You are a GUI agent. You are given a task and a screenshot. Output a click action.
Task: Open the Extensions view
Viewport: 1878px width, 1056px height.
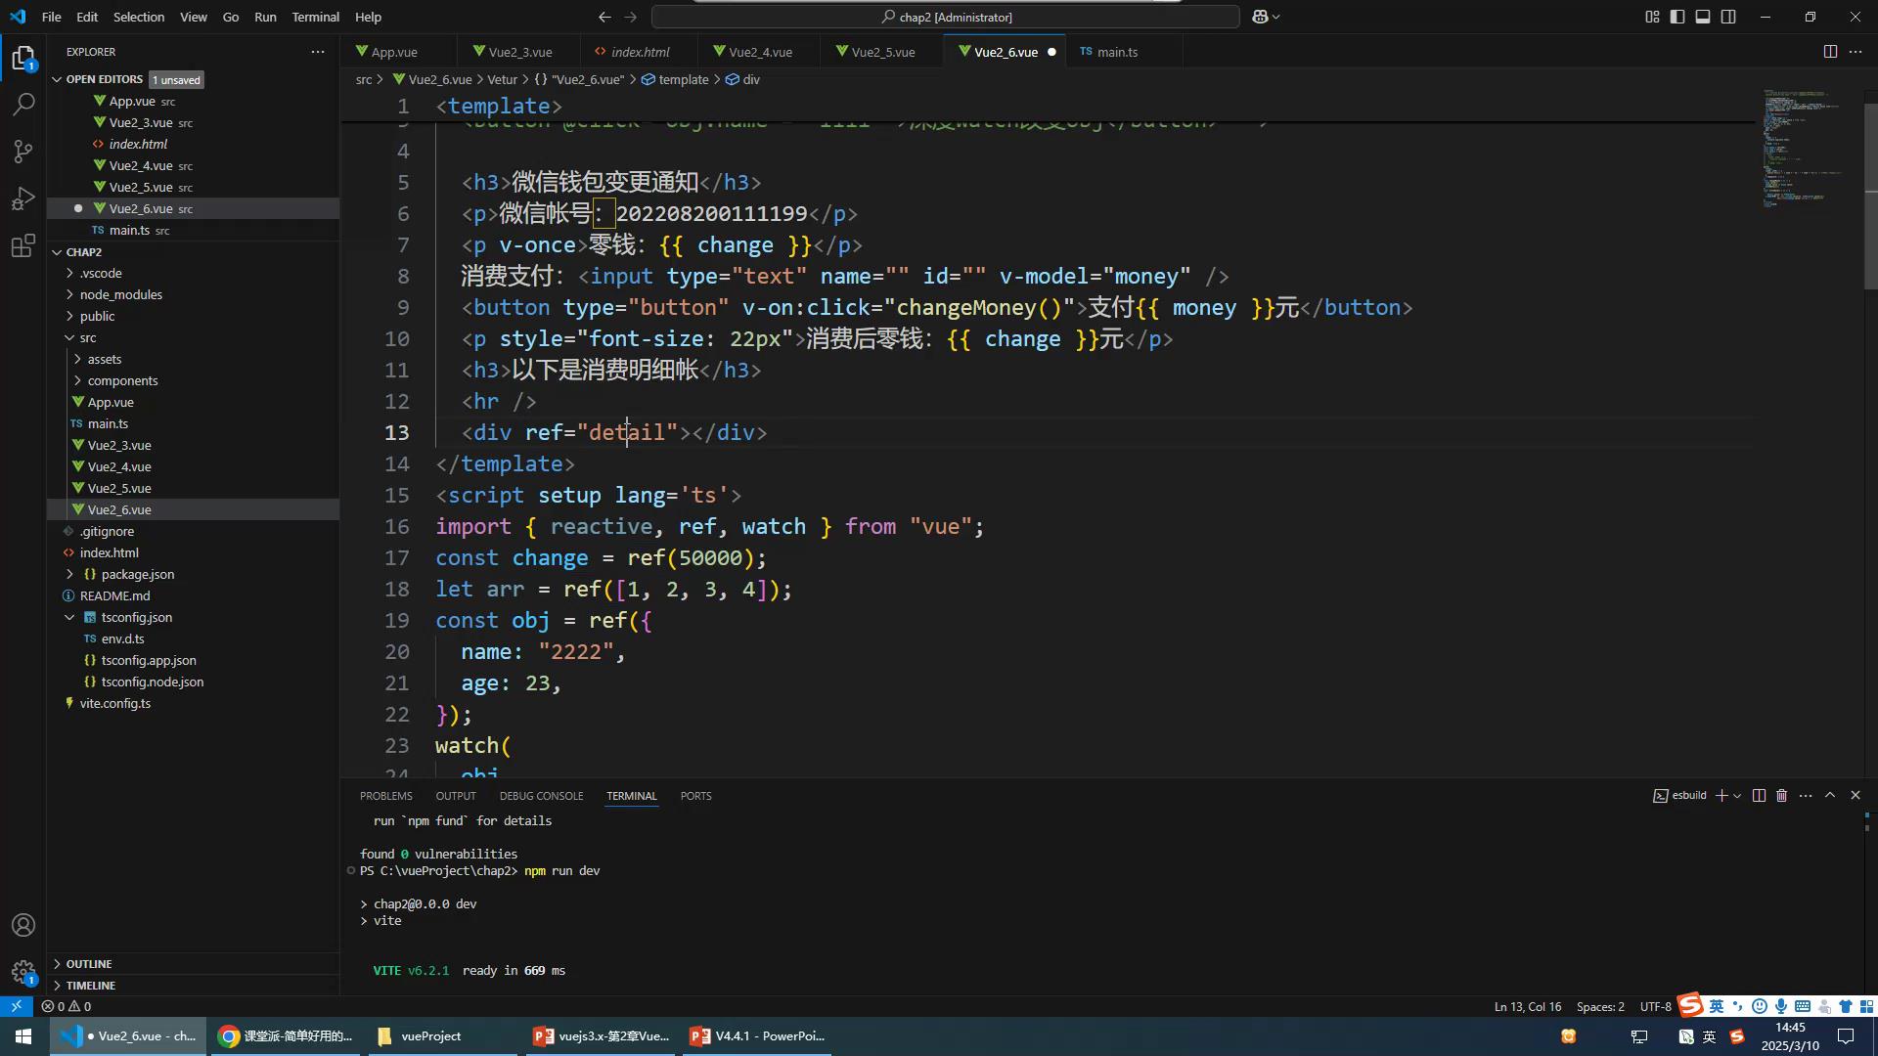click(x=23, y=245)
